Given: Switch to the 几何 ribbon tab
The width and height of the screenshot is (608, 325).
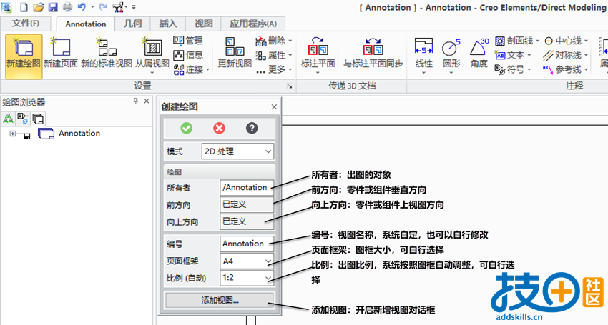Looking at the screenshot, I should click(x=132, y=24).
